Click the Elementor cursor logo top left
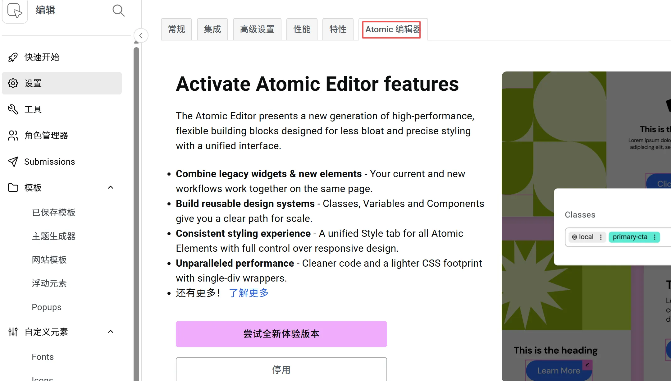This screenshot has height=381, width=671. pyautogui.click(x=15, y=11)
